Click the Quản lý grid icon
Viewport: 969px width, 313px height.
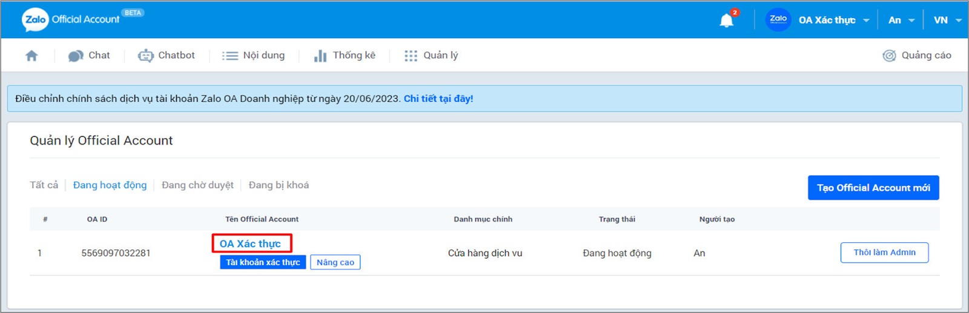click(411, 56)
